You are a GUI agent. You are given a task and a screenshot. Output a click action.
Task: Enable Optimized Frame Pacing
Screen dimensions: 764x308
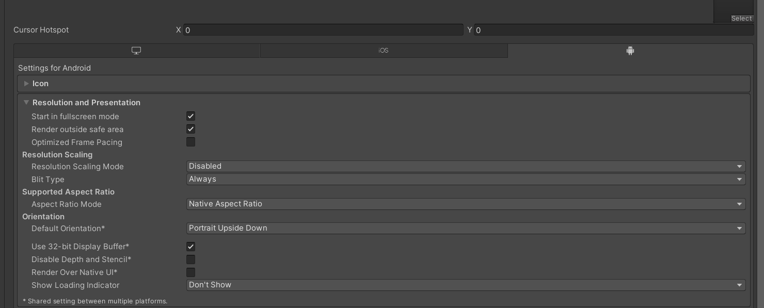[x=191, y=142]
